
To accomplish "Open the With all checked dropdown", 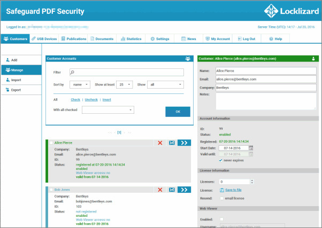I will (108, 110).
